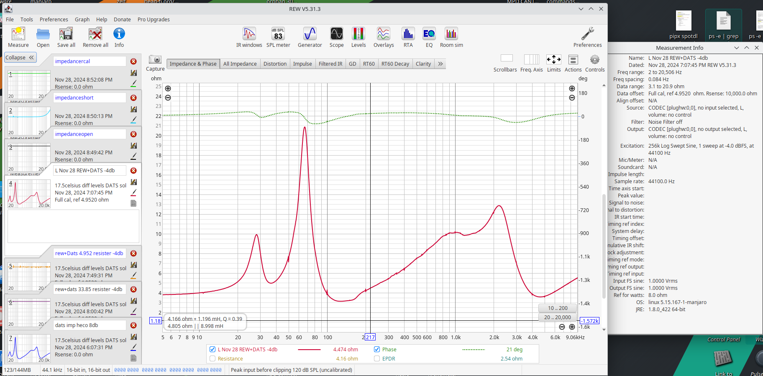
Task: Switch to Distortion tab
Action: point(275,64)
